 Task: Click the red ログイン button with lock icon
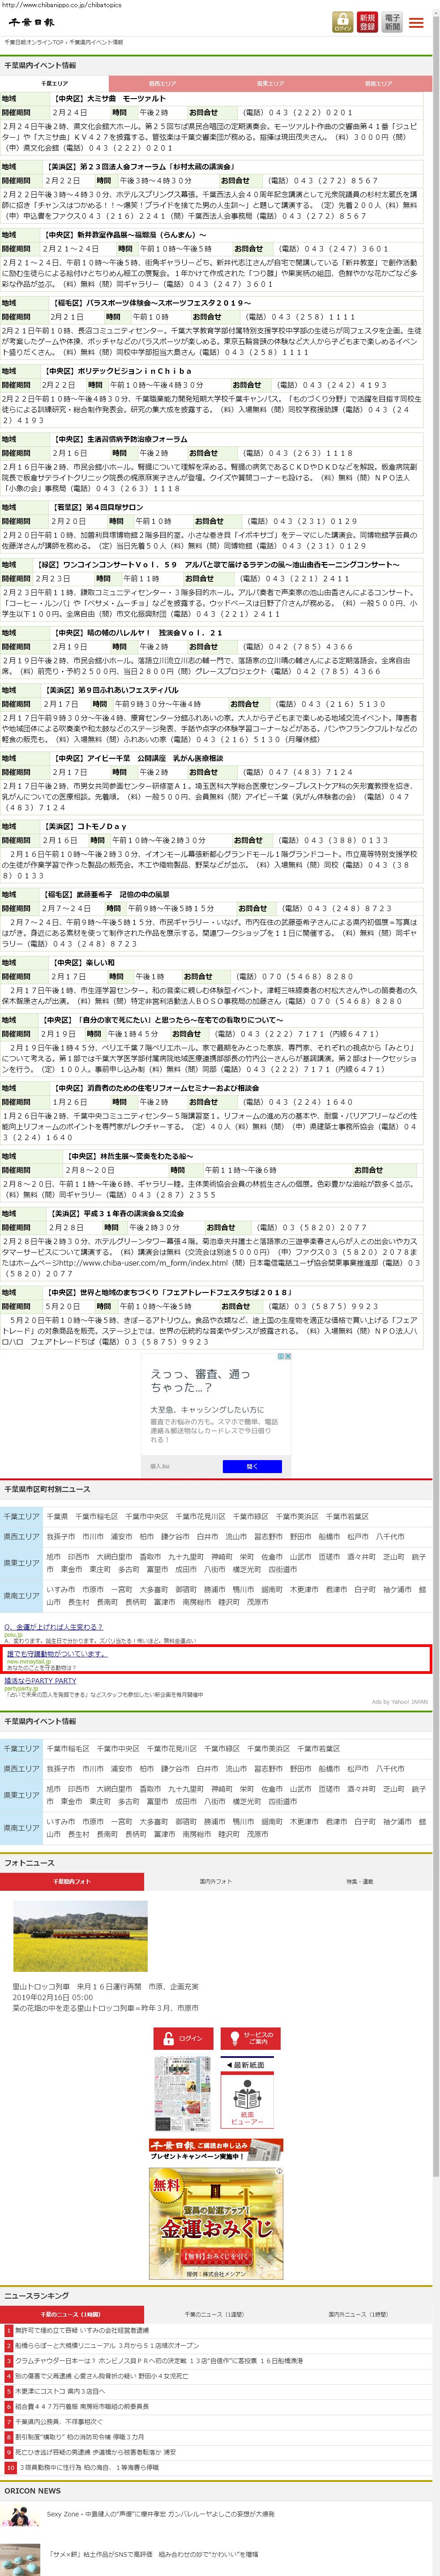pos(184,2038)
